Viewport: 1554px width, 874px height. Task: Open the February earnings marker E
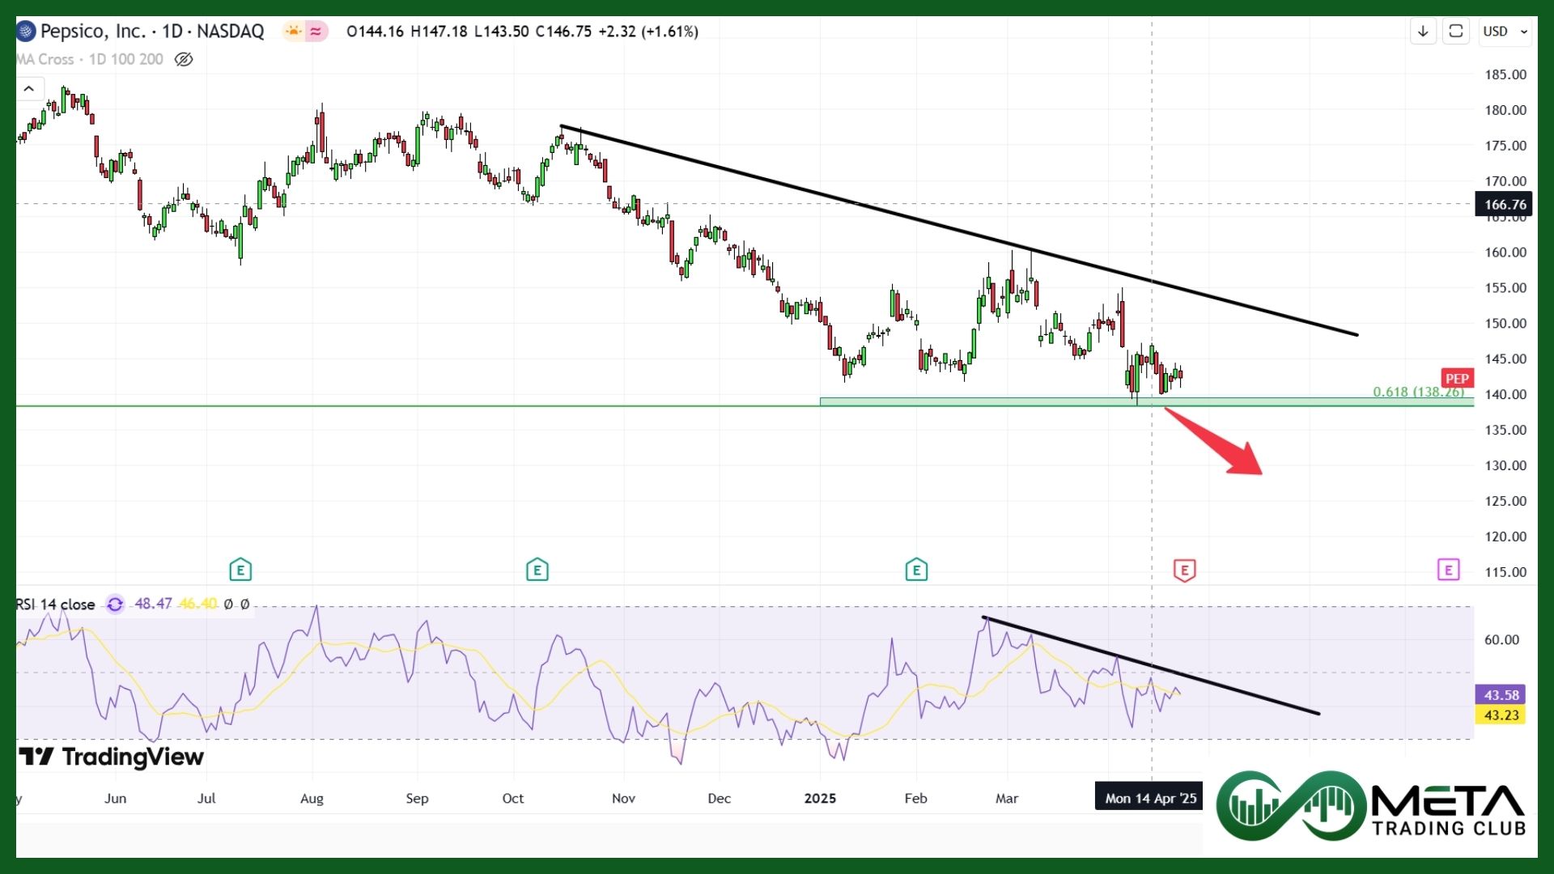[916, 570]
